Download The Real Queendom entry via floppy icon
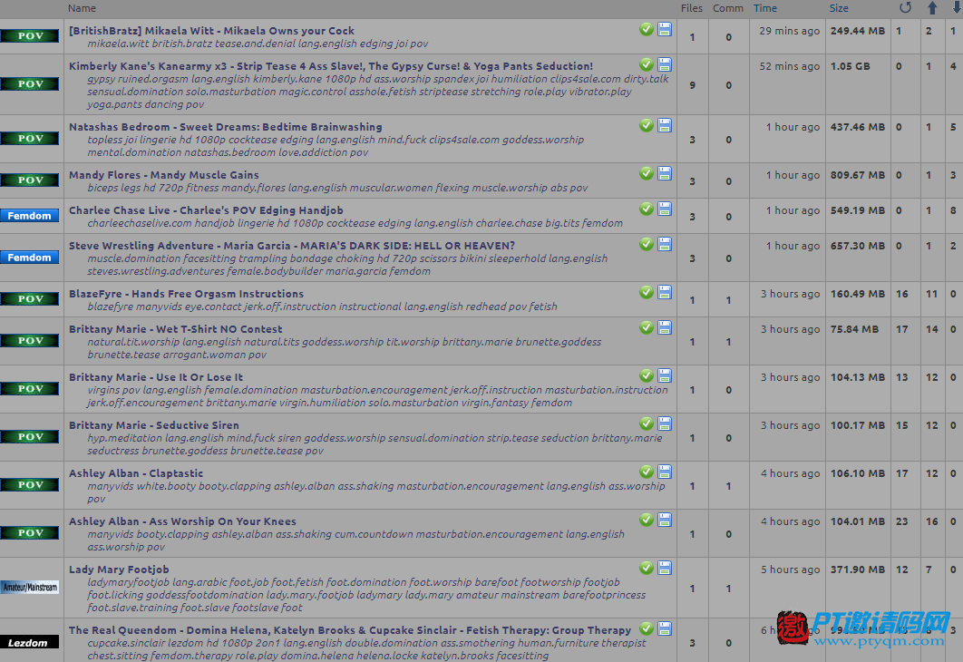The height and width of the screenshot is (662, 963). pyautogui.click(x=665, y=628)
